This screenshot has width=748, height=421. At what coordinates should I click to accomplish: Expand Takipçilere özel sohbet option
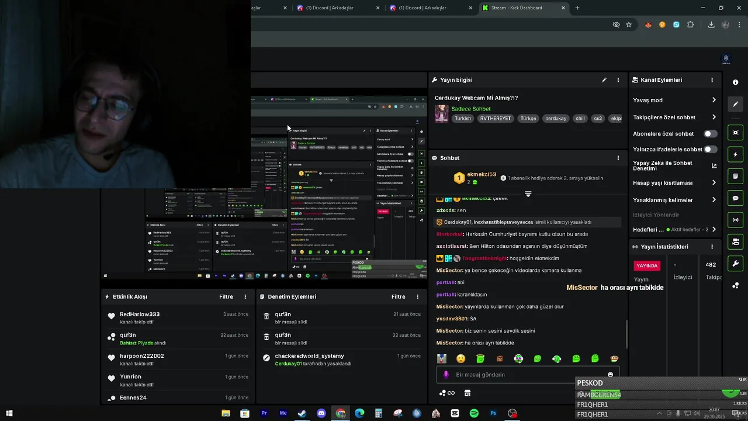click(x=714, y=118)
